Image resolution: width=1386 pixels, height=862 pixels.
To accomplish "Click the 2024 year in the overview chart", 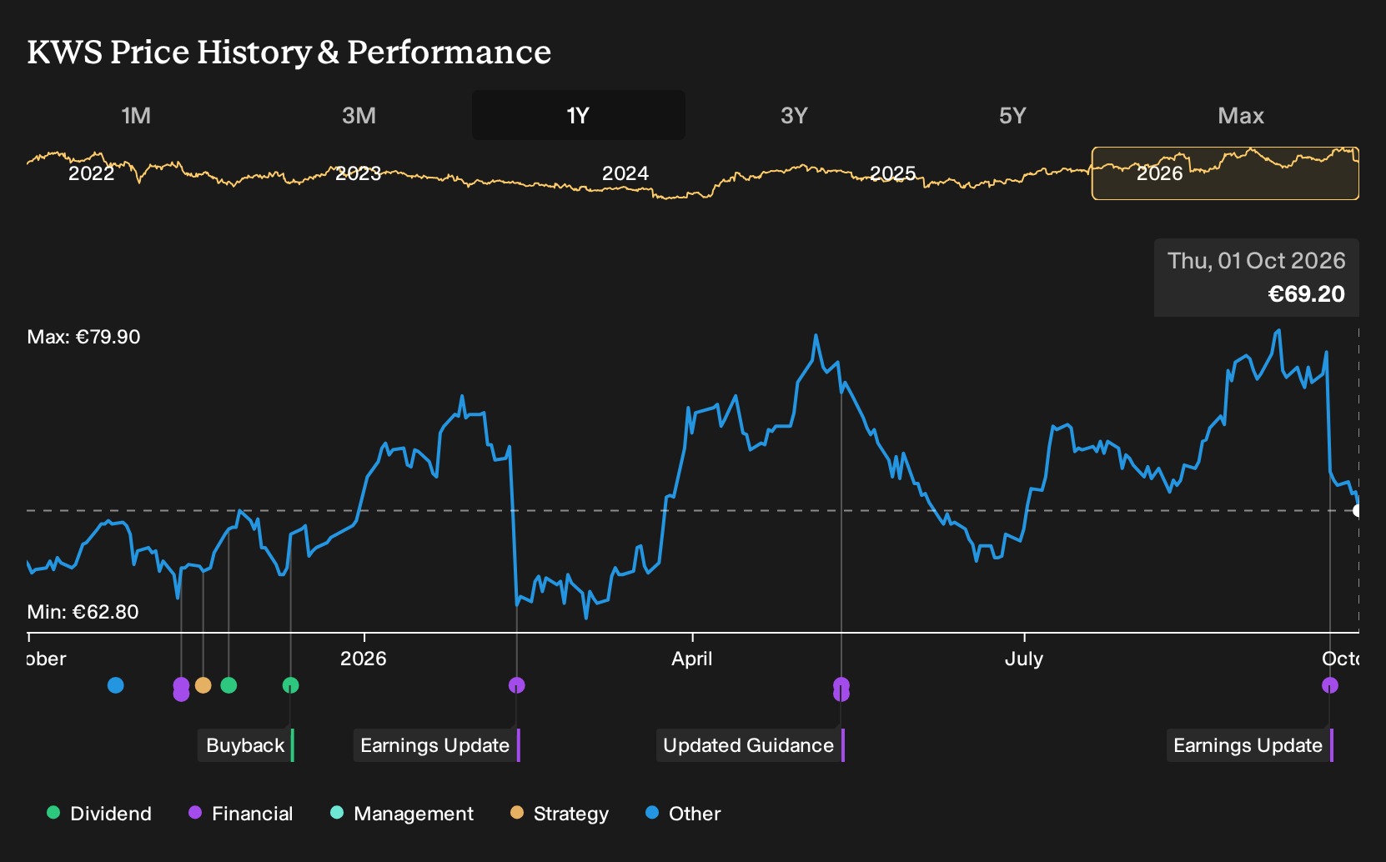I will click(625, 173).
